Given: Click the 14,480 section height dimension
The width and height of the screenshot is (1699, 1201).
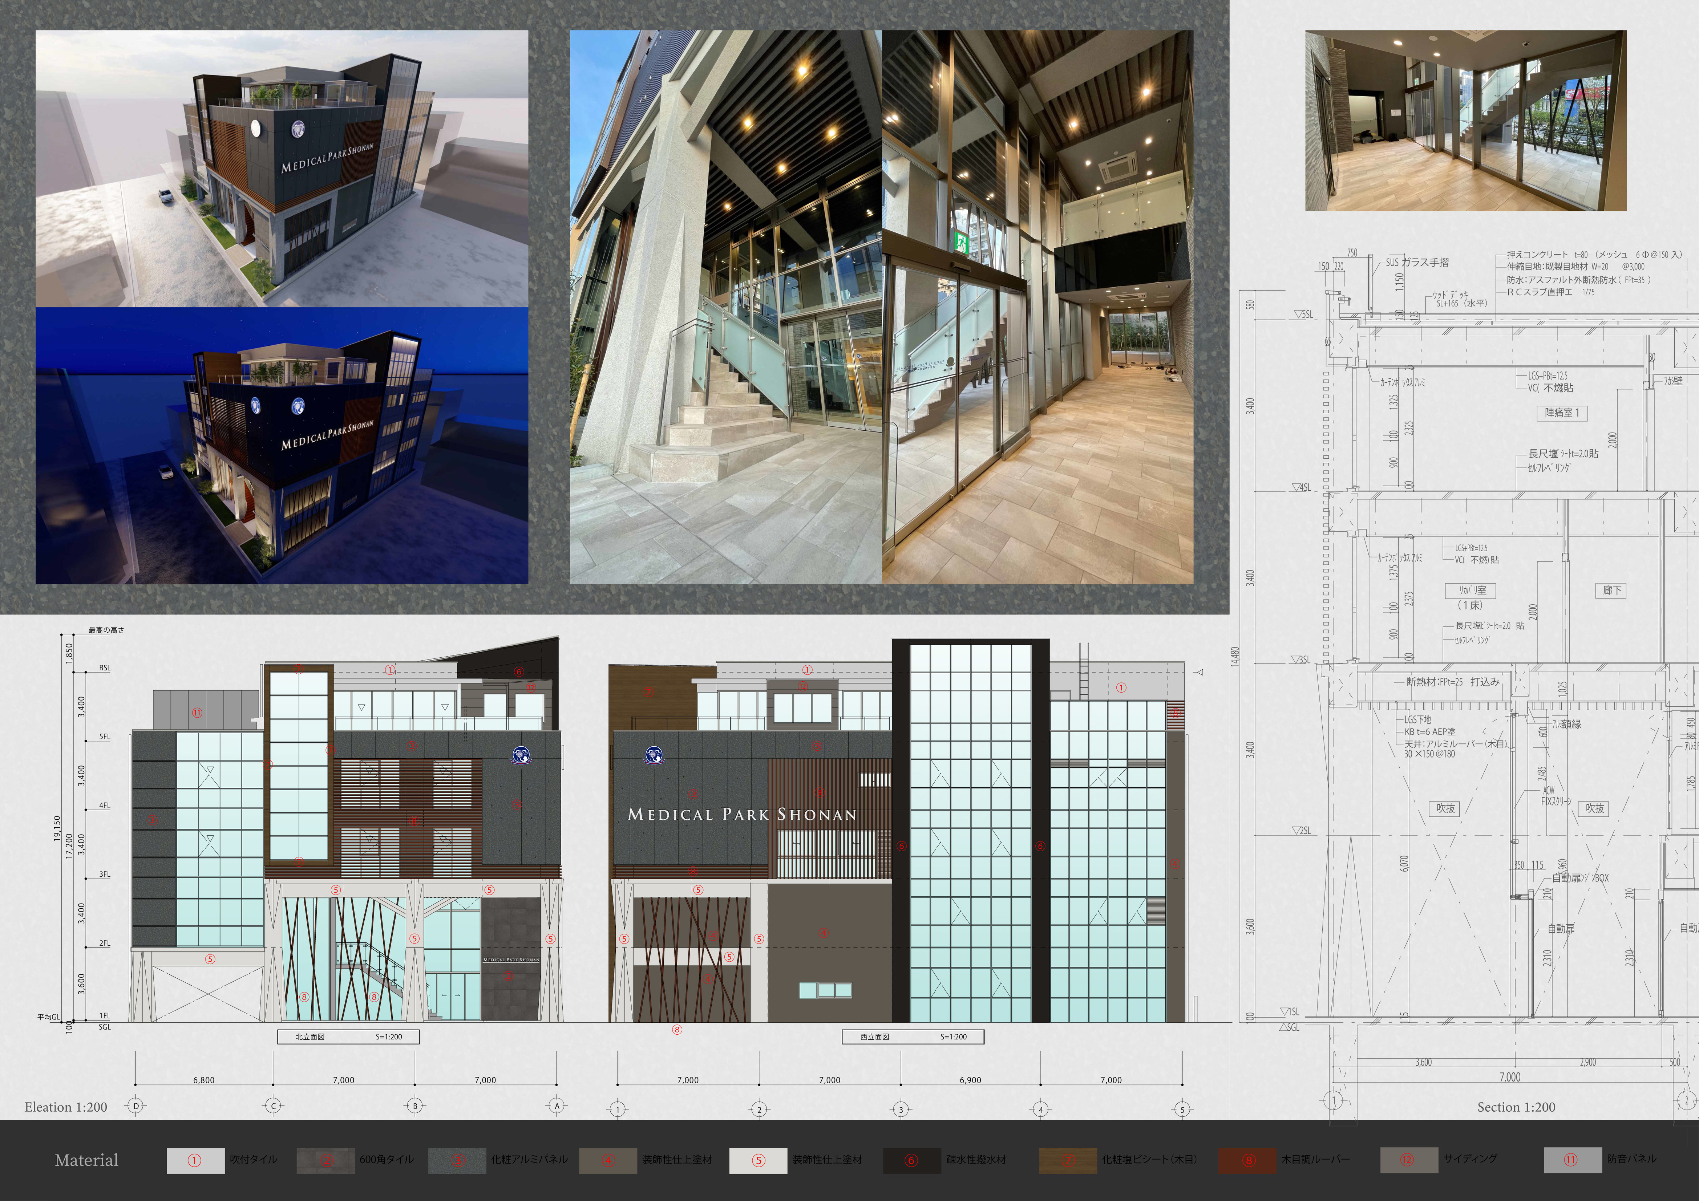Looking at the screenshot, I should coord(1234,657).
